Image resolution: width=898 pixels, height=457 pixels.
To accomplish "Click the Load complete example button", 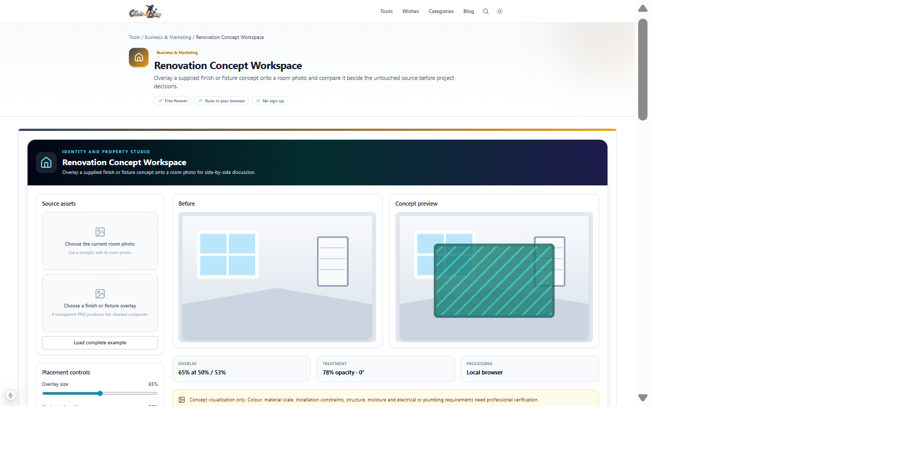I will 100,343.
